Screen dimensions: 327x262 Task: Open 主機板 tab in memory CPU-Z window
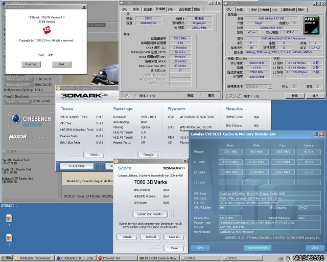point(148,9)
